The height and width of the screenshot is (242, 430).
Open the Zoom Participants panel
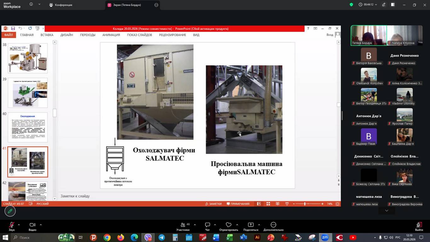tap(183, 225)
